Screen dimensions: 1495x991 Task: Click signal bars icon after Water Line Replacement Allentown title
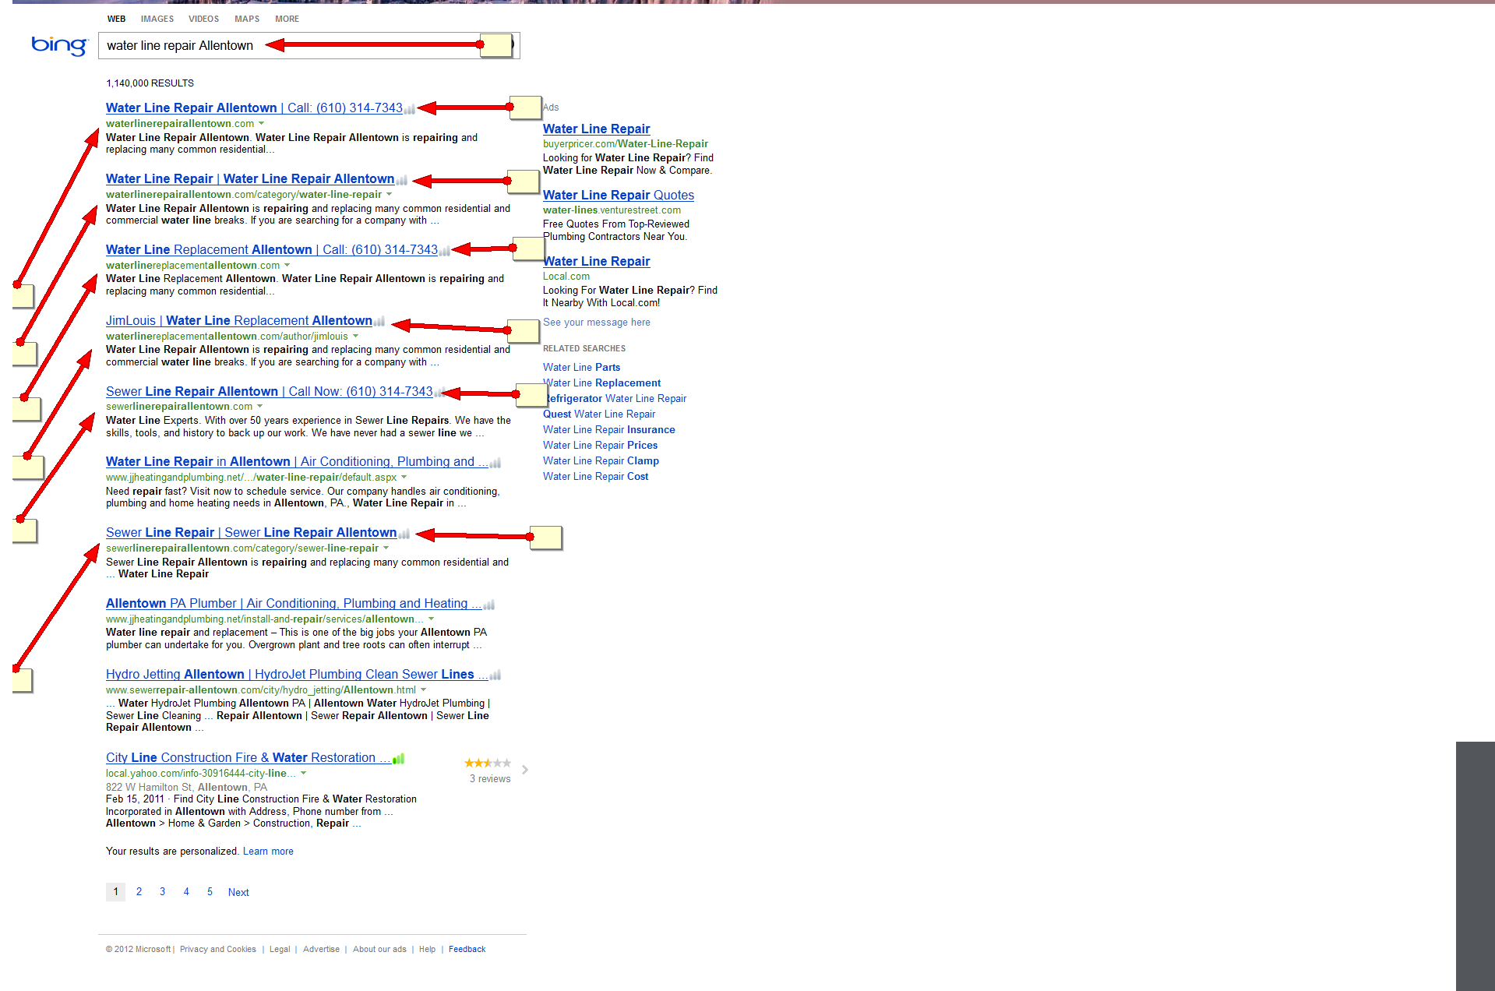tap(445, 251)
